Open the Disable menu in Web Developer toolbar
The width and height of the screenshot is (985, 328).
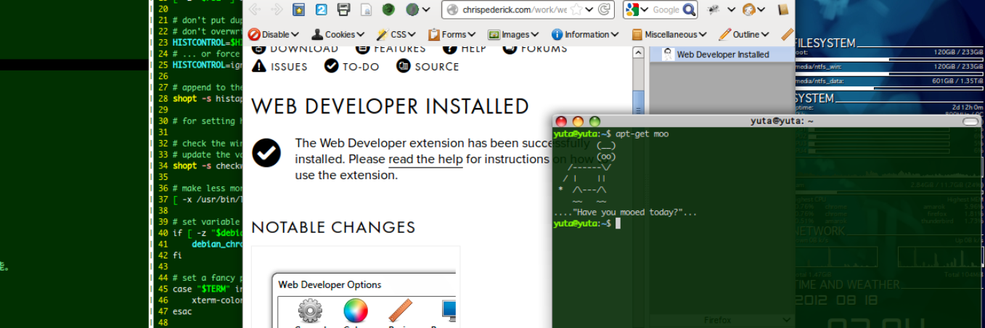(274, 34)
